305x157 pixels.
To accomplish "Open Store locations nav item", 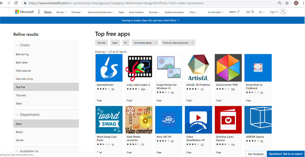I will (x=136, y=12).
